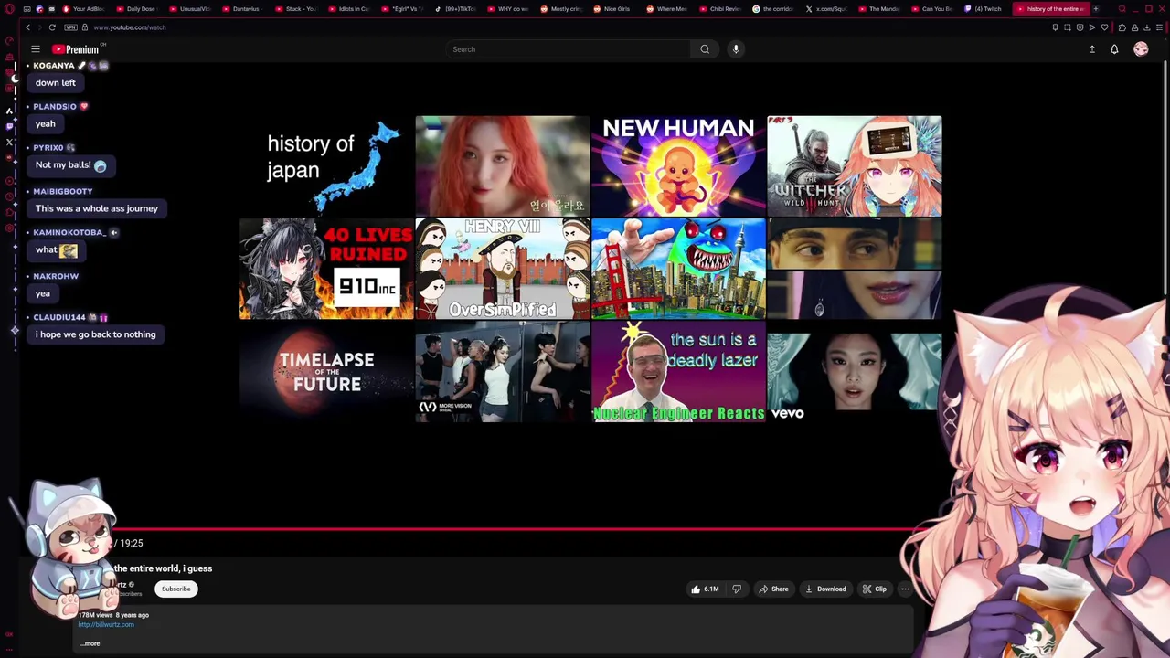Viewport: 1170px width, 658px height.
Task: Subscribe to the channel
Action: tap(176, 589)
